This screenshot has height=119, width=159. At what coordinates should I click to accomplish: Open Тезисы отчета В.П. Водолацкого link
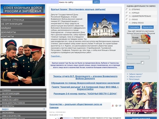(x=85, y=77)
